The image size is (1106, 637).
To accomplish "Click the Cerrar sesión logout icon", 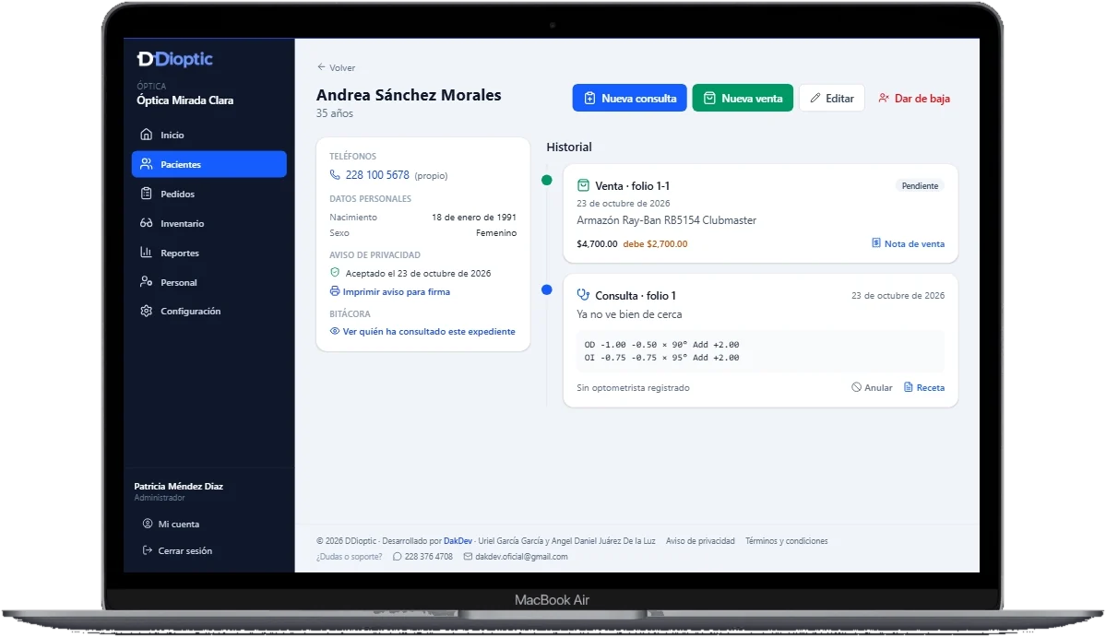I will 148,550.
